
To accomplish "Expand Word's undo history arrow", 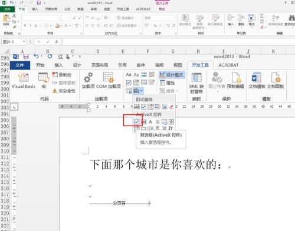I will point(42,57).
